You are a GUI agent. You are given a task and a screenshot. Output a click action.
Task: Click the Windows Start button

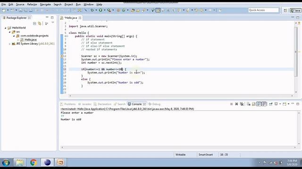(6, 163)
